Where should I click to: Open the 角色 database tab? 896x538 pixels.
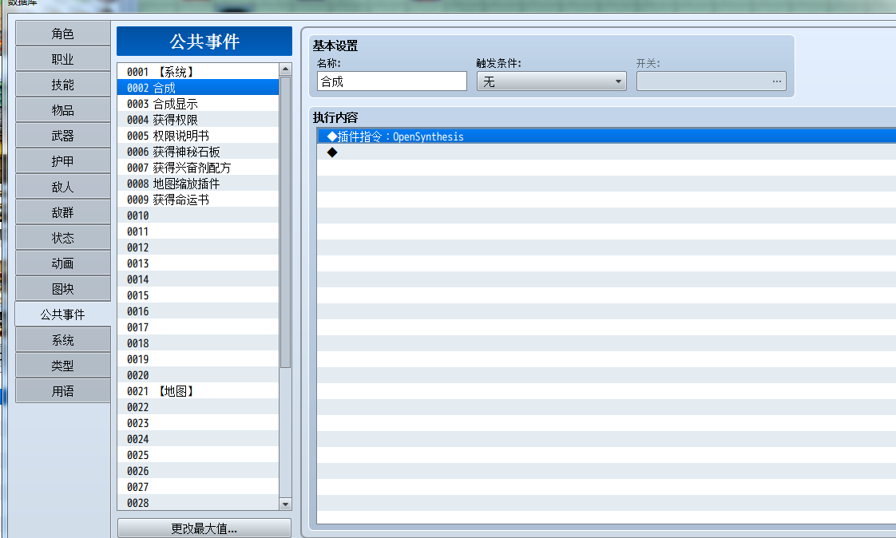(x=63, y=34)
